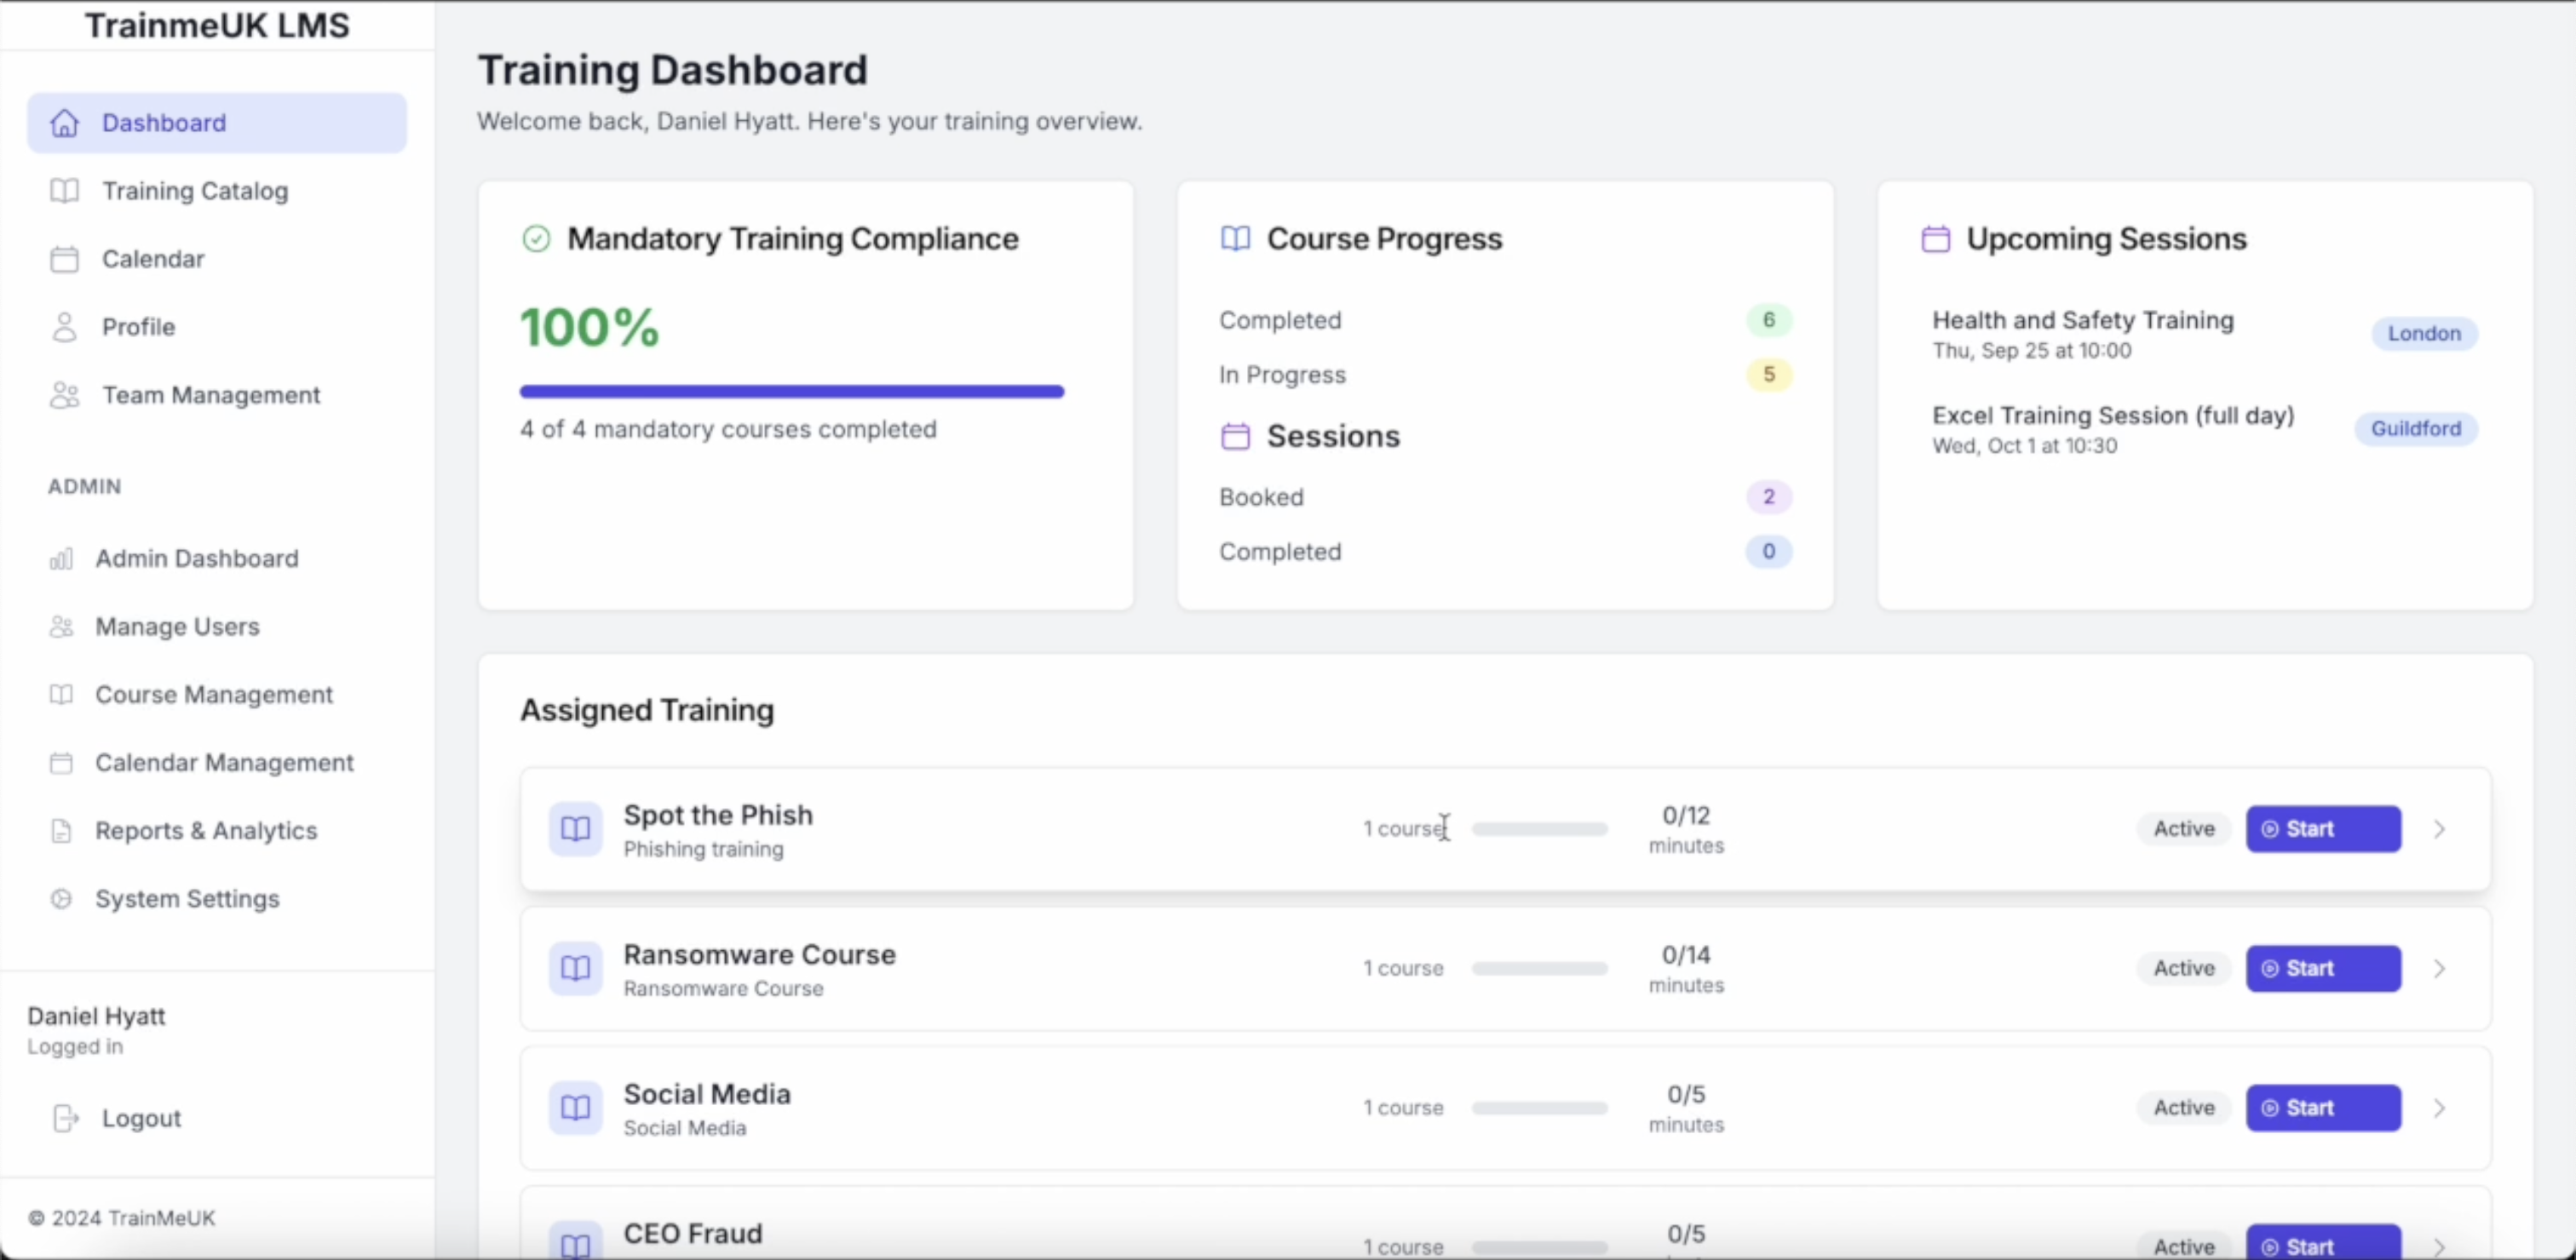Navigate to Team Management
The width and height of the screenshot is (2576, 1260).
tap(217, 395)
